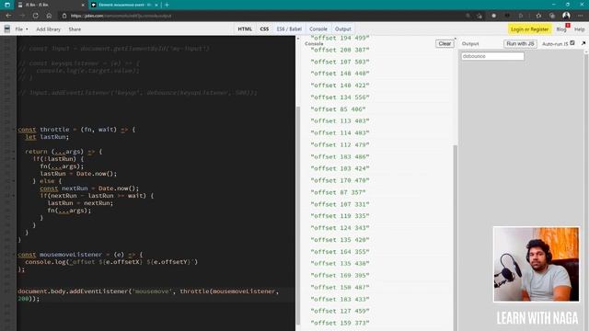This screenshot has width=589, height=331.
Task: Click the document.body.addEventListener code line
Action: pos(148,295)
